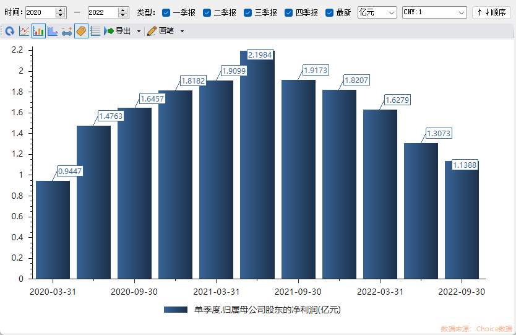The width and height of the screenshot is (516, 335).
Task: Switch to area chart view
Action: coord(53,31)
